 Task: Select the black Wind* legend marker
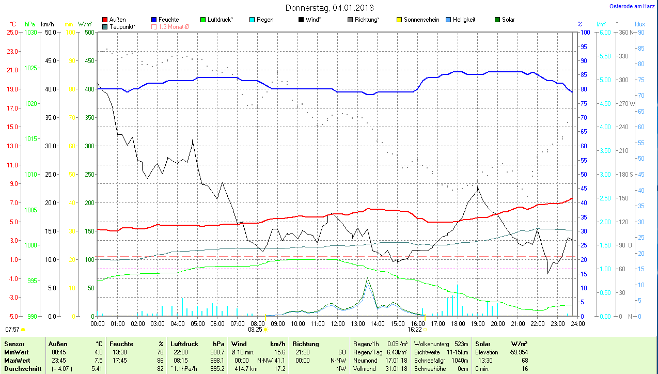click(301, 20)
